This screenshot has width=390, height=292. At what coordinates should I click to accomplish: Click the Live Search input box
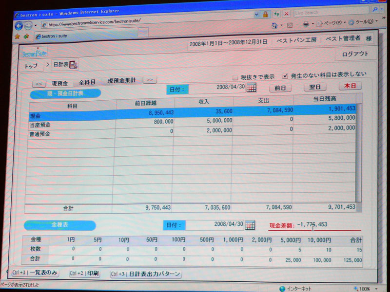(x=331, y=11)
